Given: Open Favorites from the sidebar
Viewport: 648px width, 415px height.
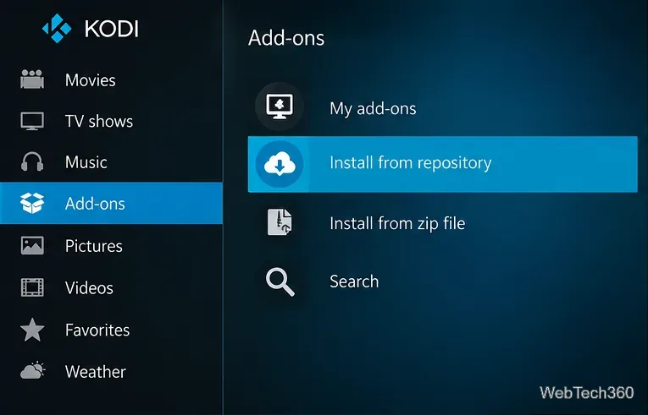Looking at the screenshot, I should click(111, 330).
